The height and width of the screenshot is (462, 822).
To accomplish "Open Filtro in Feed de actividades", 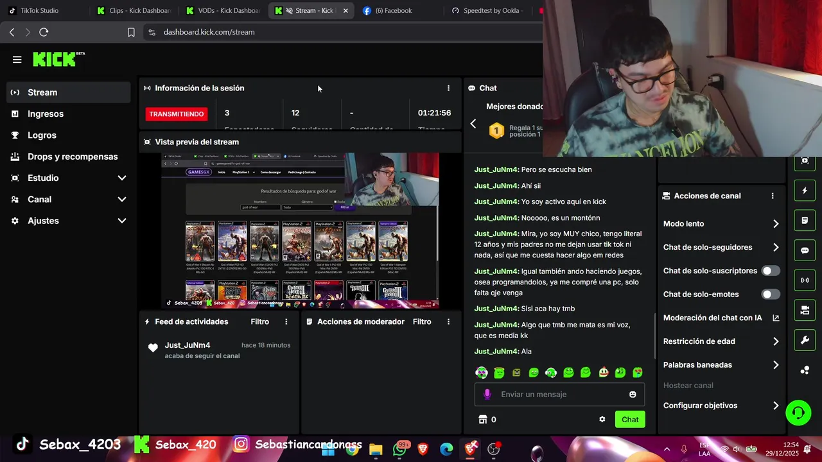I will coord(260,321).
